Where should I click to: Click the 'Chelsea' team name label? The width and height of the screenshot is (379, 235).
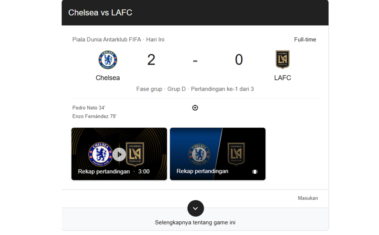click(108, 78)
